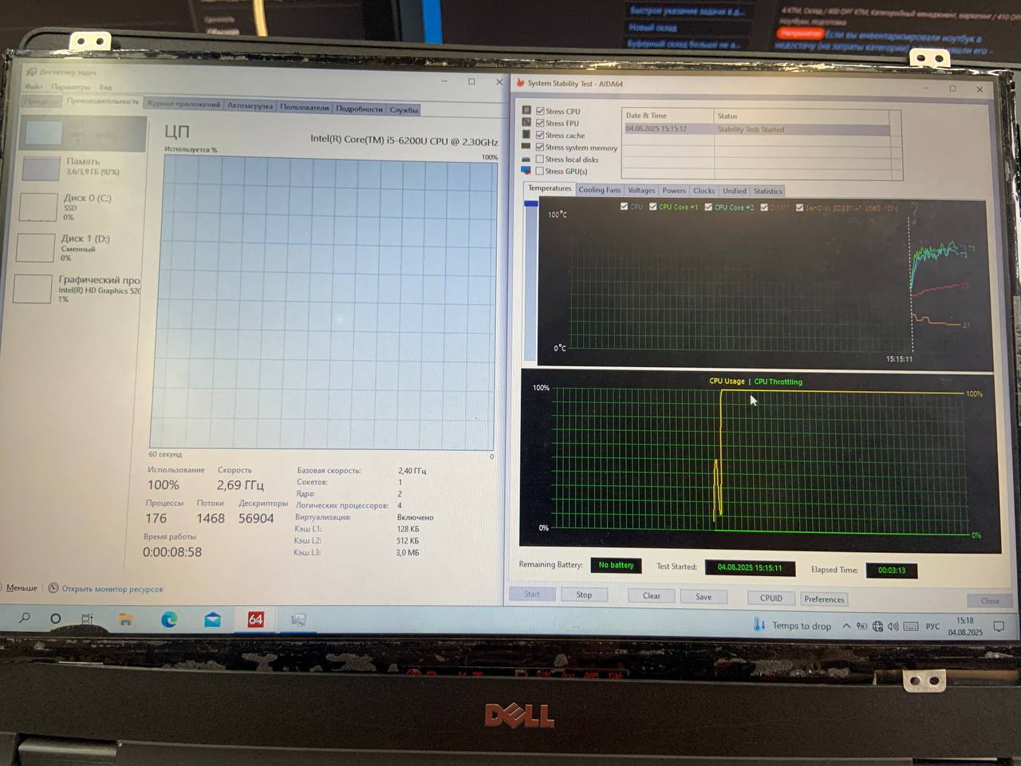1021x766 pixels.
Task: Expand the hidden system tray icons chevron
Action: tap(846, 626)
